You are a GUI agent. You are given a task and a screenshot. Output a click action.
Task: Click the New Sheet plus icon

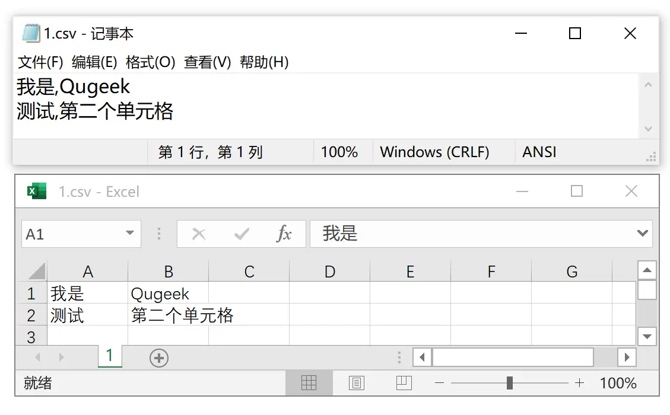(158, 357)
